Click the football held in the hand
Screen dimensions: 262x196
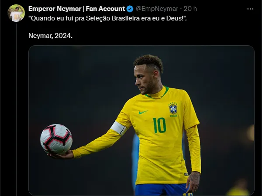click(x=56, y=139)
